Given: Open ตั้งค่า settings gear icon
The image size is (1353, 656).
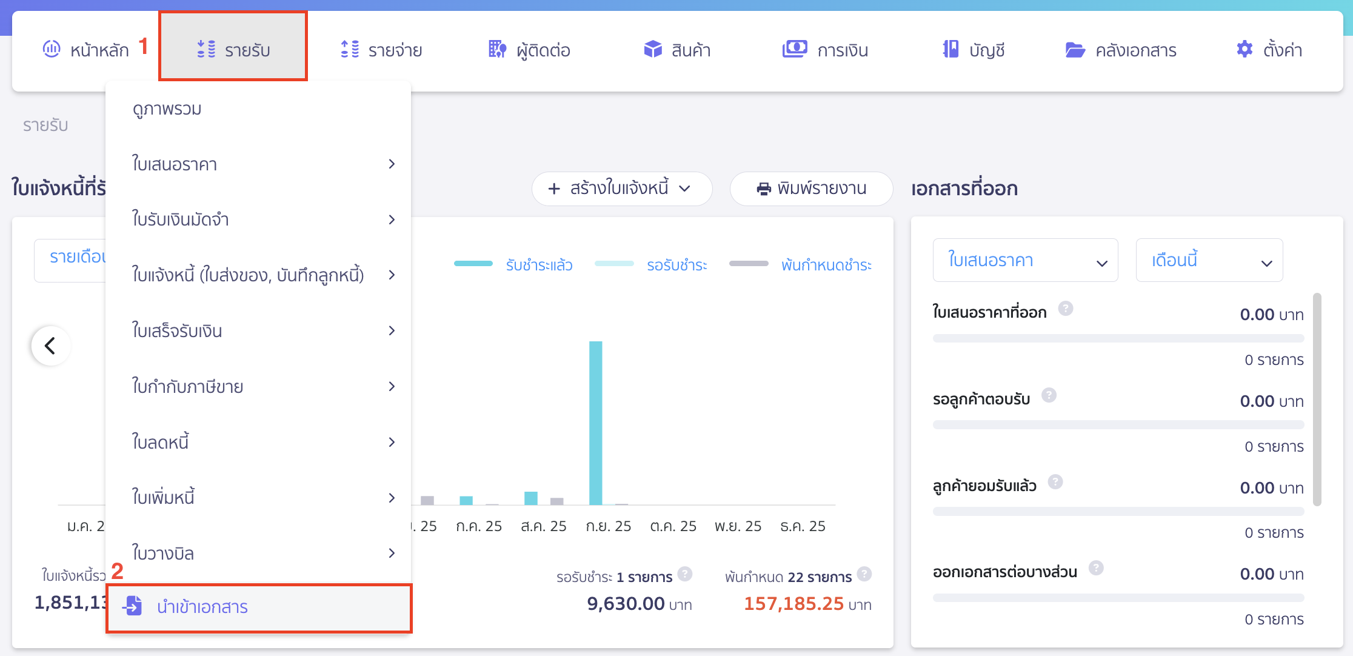Looking at the screenshot, I should click(1244, 49).
